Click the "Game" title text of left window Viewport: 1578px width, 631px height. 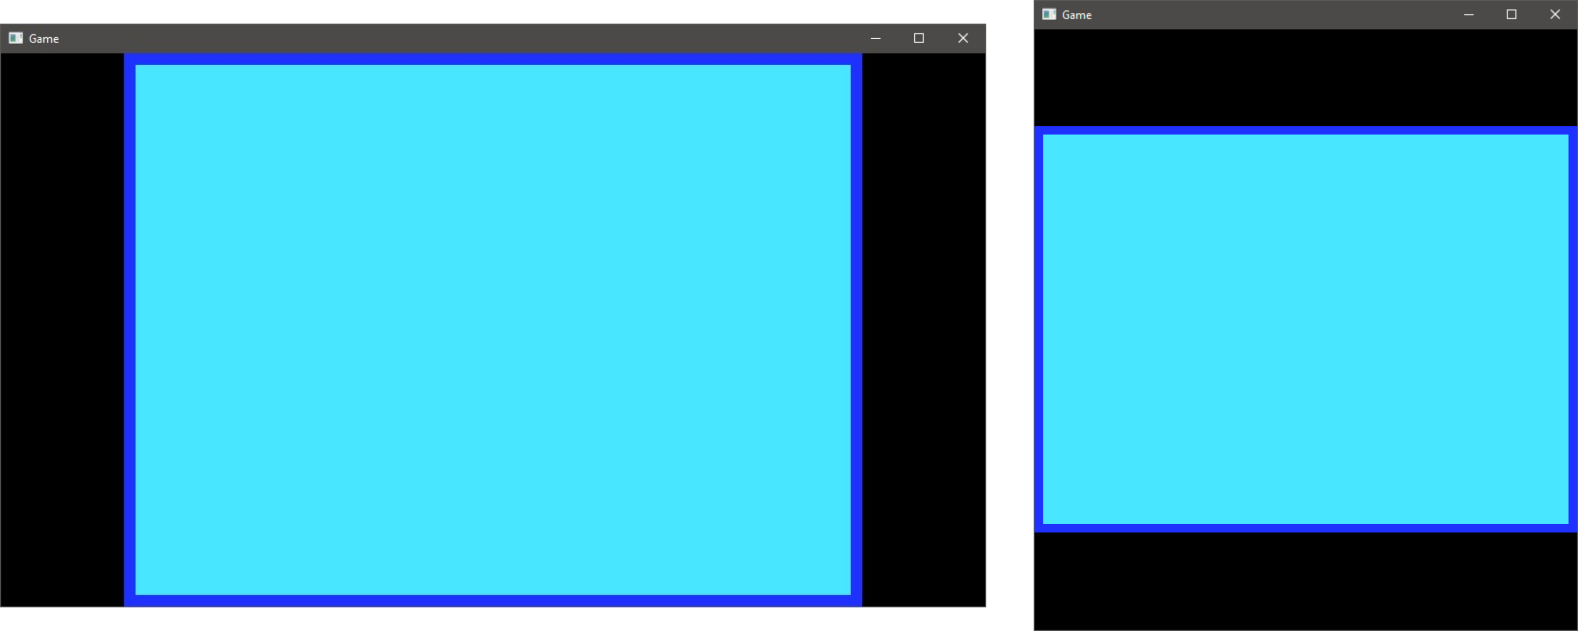click(44, 39)
